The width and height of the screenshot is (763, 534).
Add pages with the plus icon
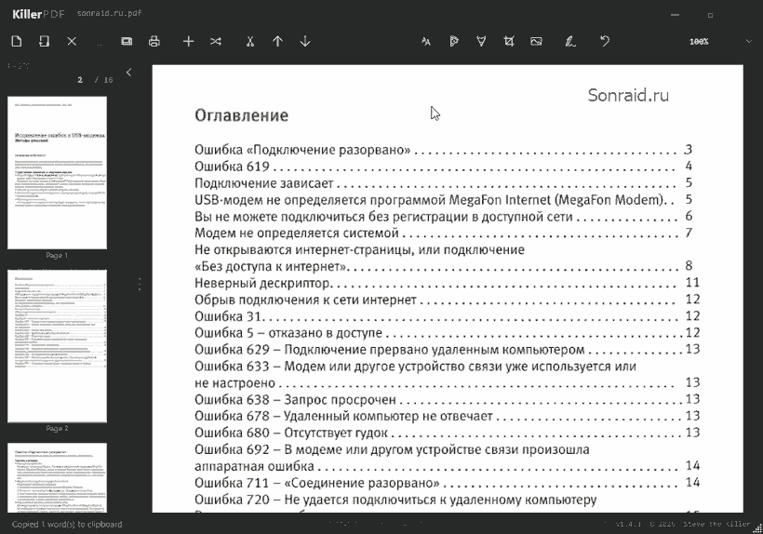coord(188,41)
